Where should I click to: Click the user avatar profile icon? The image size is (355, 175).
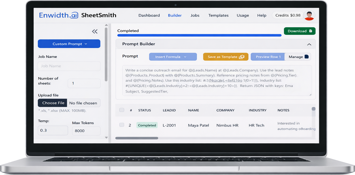coord(309,16)
